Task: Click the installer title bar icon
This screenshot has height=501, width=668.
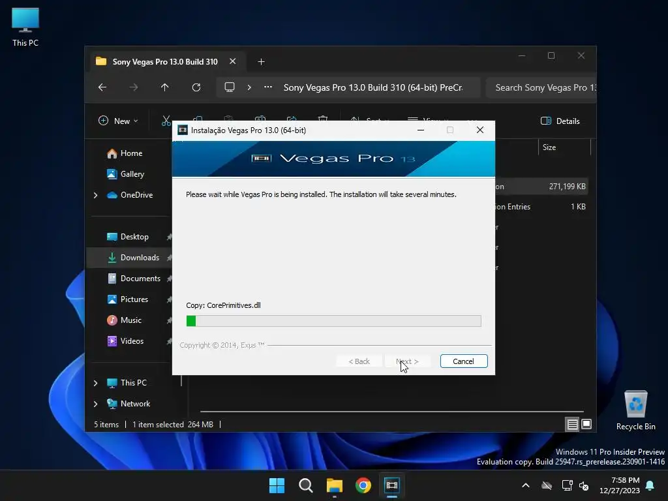Action: (x=183, y=130)
